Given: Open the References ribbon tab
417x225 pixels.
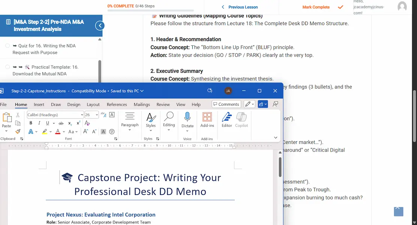Looking at the screenshot, I should (x=116, y=105).
